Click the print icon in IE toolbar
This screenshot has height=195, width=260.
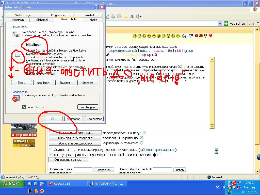pos(113,17)
